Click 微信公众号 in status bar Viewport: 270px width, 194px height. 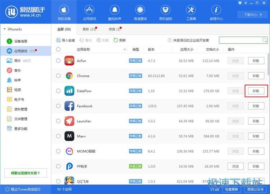click(255, 189)
